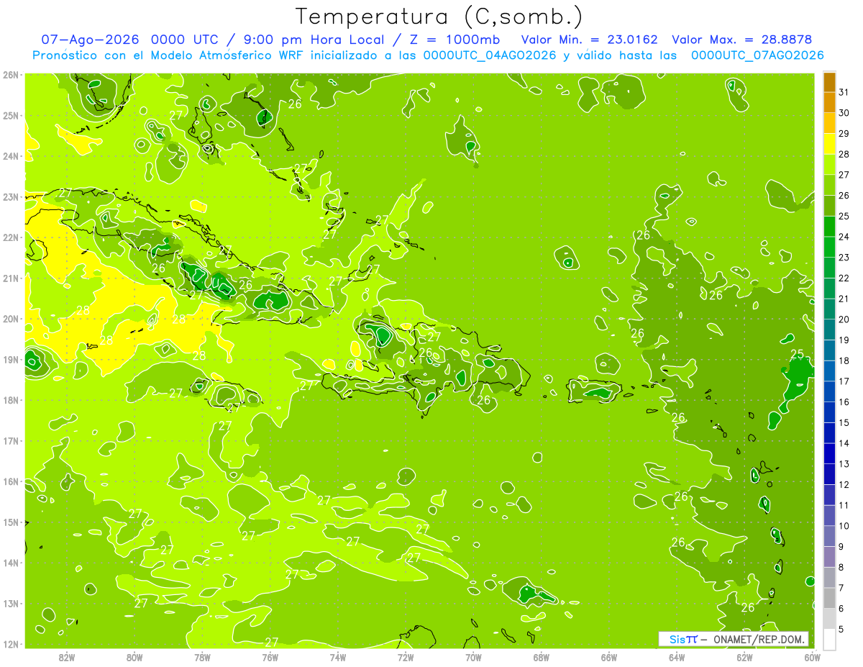Screen dimensions: 863x667
Task: Click the '18N' latitude axis label
Action: (11, 400)
